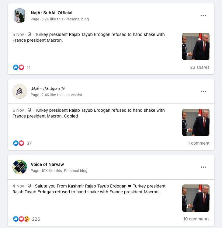
Task: Open three-dot menu for Voice of Narvaw
Action: tap(203, 167)
